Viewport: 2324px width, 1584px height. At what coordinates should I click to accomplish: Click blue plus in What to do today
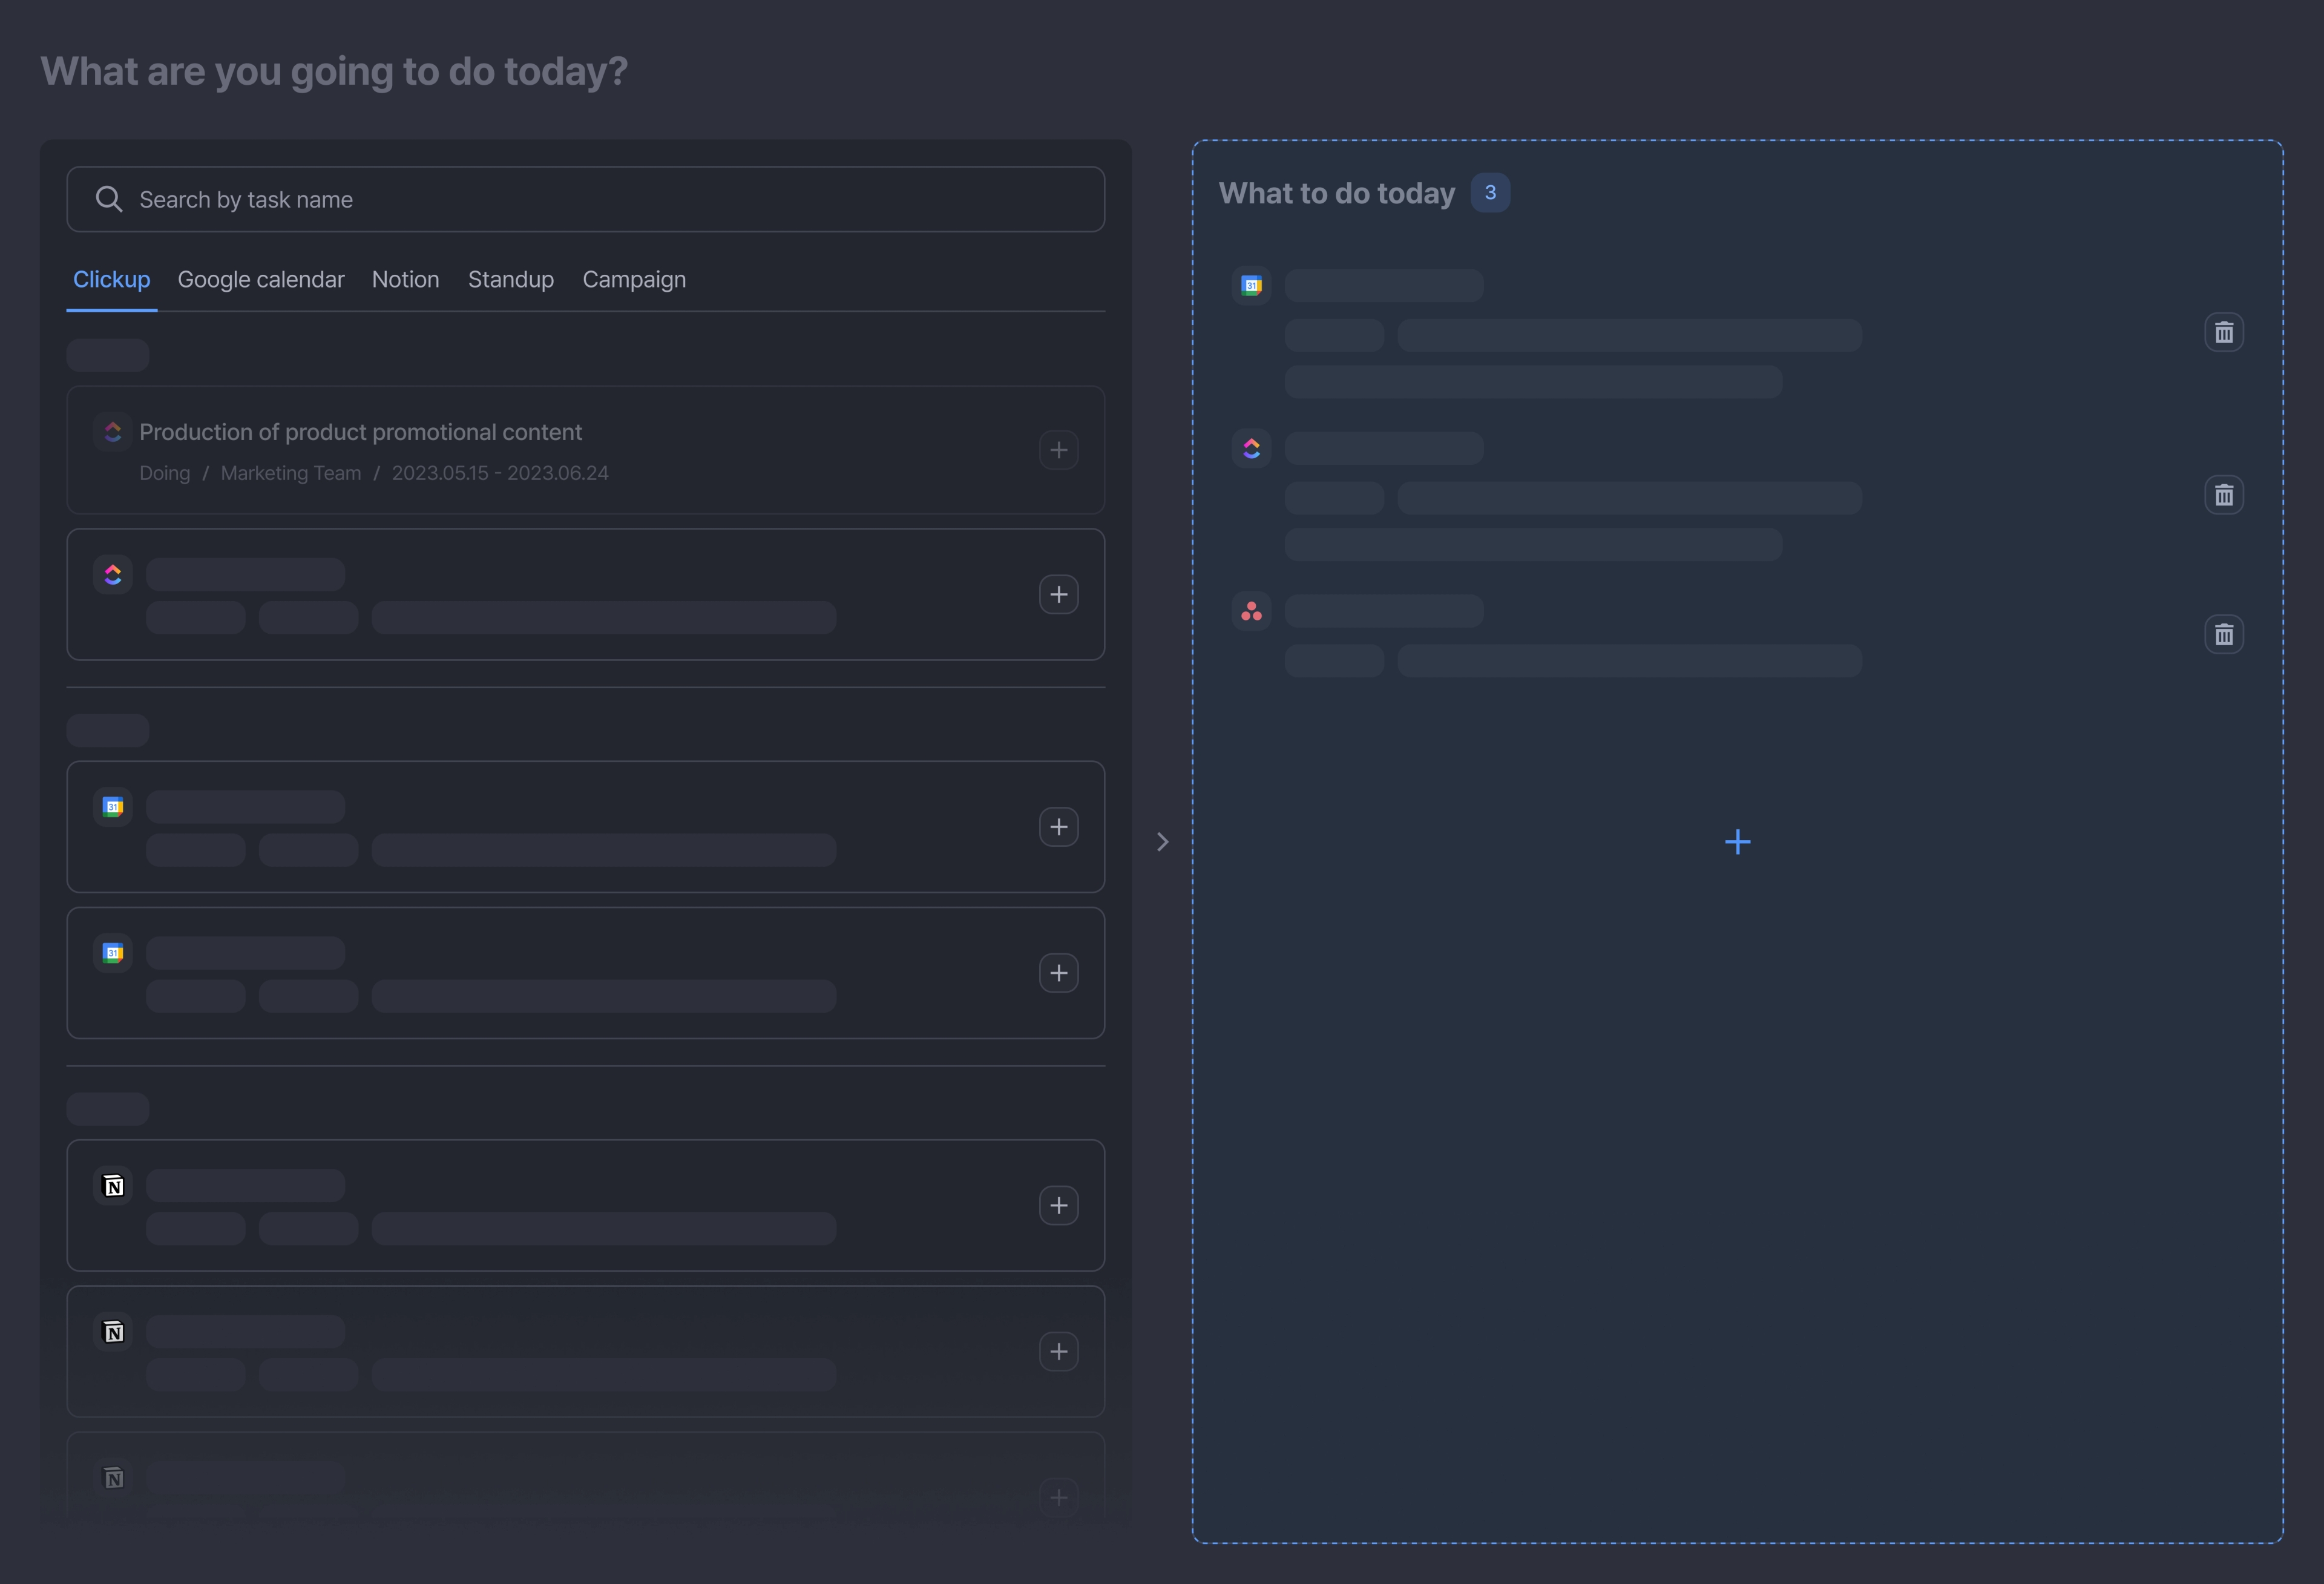(1738, 842)
